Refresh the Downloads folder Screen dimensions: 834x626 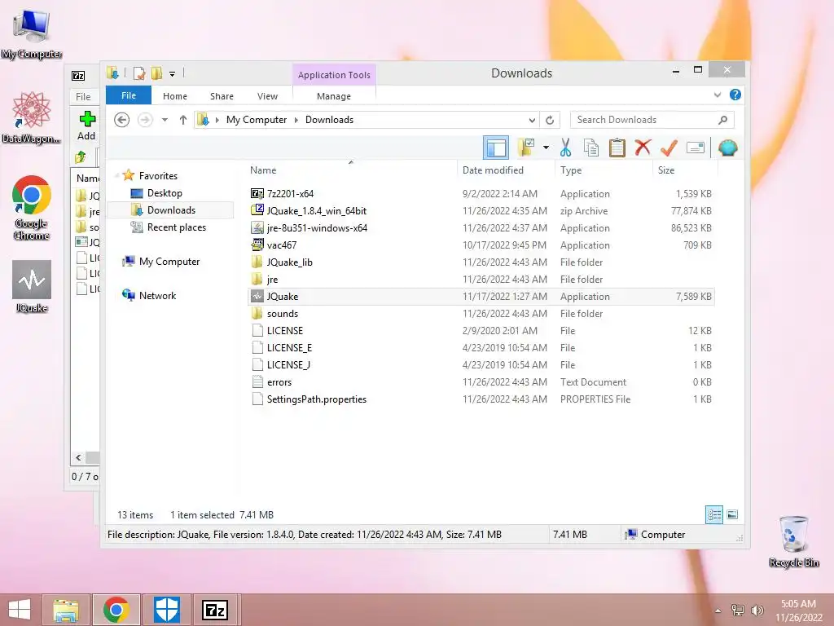pos(550,121)
